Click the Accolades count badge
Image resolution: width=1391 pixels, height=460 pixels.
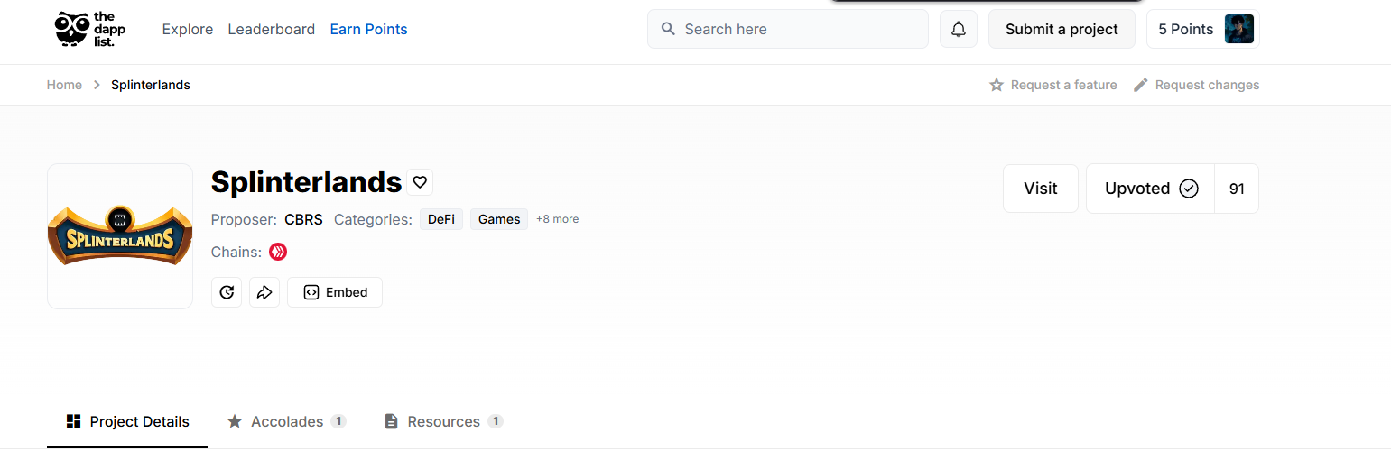pos(338,421)
